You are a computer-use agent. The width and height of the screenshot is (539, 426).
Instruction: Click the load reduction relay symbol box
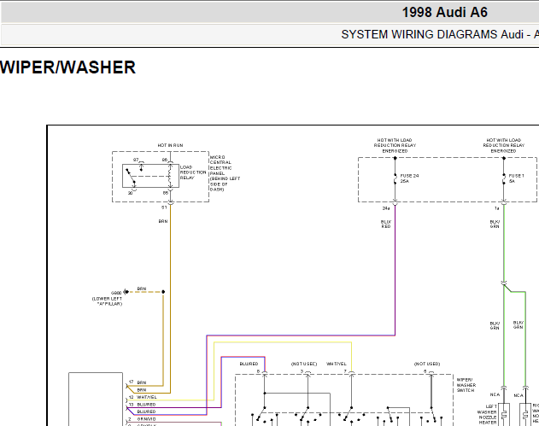pyautogui.click(x=150, y=176)
